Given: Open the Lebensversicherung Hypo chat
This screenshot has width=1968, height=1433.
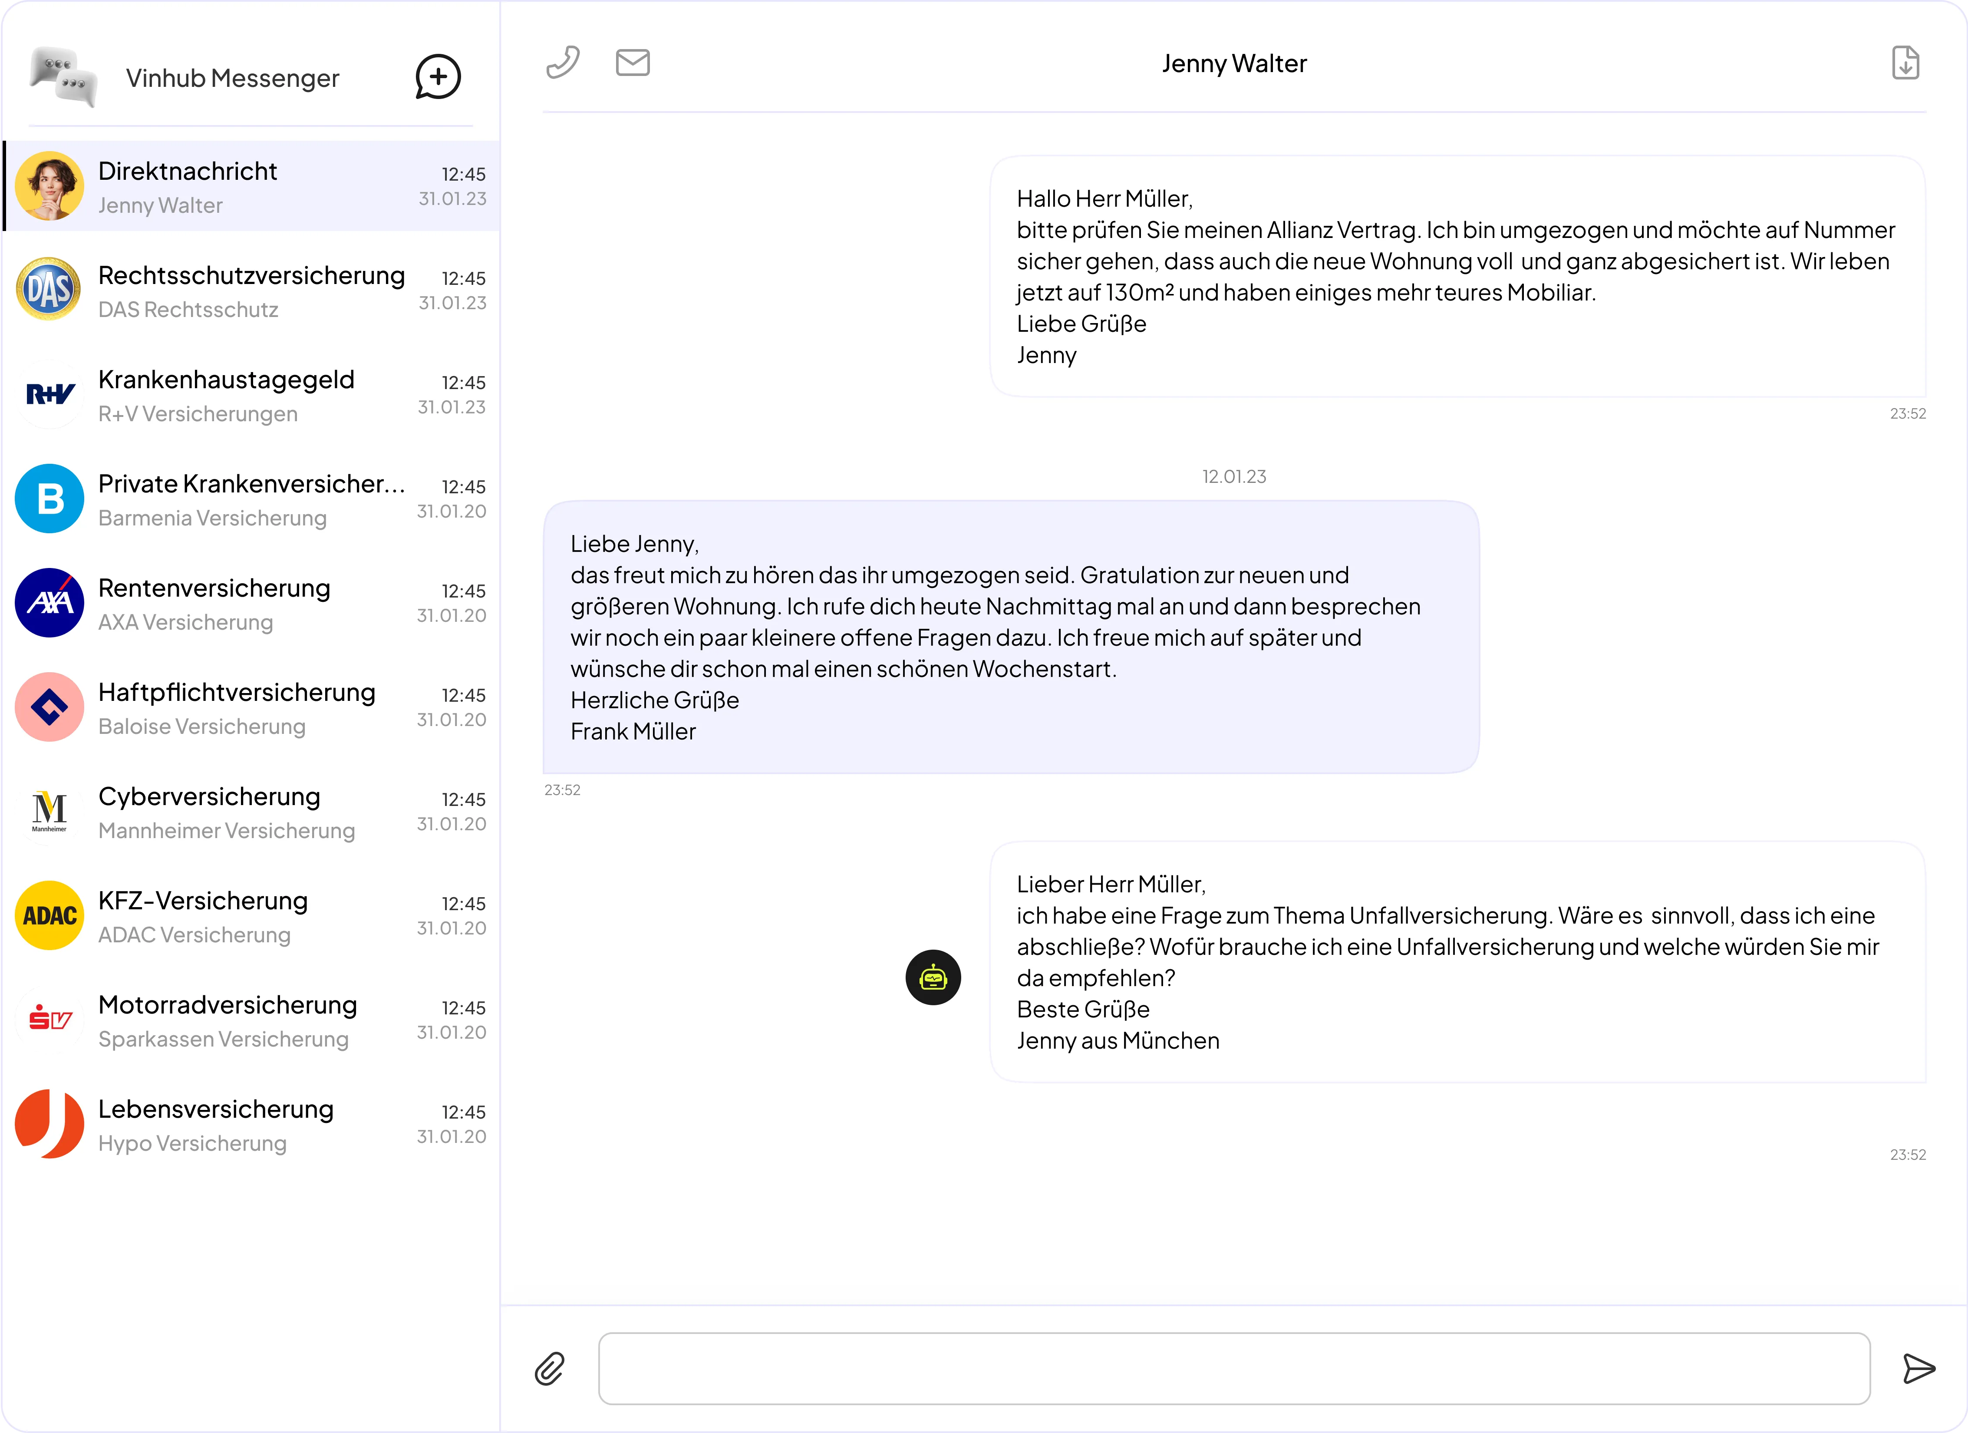Looking at the screenshot, I should tap(252, 1124).
